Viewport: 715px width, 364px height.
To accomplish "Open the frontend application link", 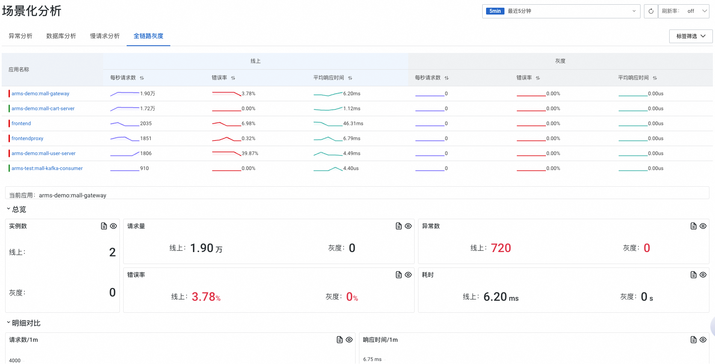I will tap(21, 123).
